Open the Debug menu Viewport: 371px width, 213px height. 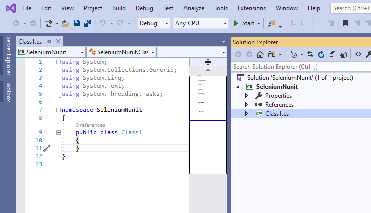[144, 8]
